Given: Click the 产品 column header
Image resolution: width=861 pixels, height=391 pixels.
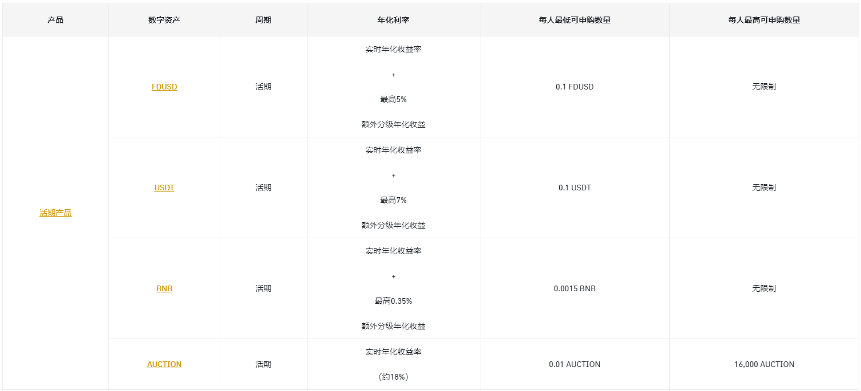Looking at the screenshot, I should [55, 20].
